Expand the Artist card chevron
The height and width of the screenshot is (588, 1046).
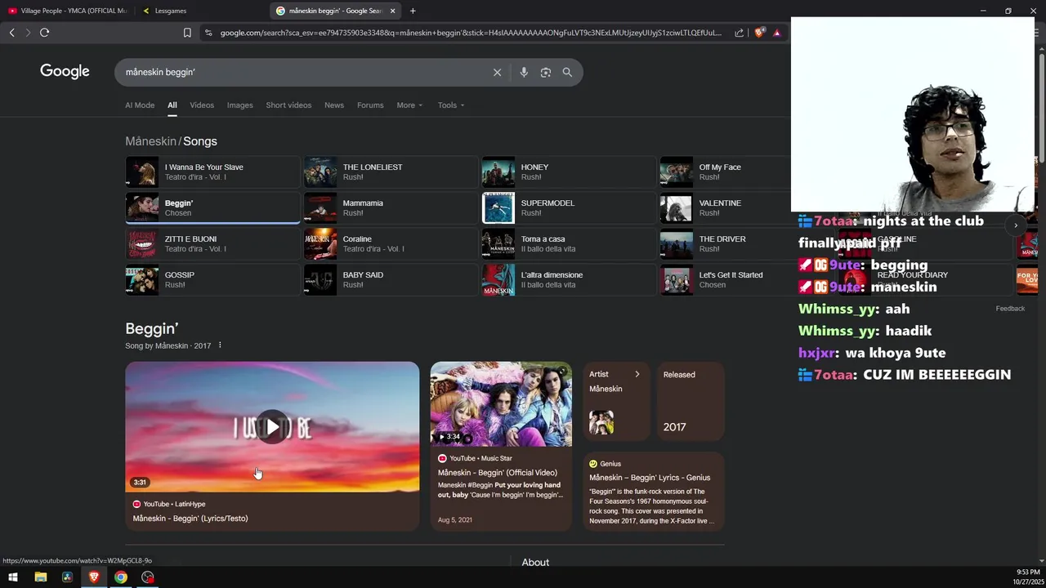tap(637, 374)
